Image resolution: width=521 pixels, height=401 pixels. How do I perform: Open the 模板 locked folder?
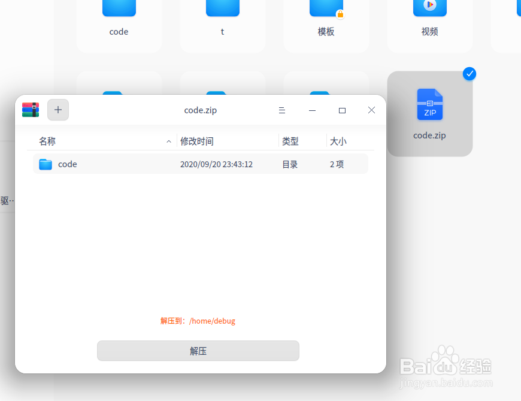tap(326, 8)
